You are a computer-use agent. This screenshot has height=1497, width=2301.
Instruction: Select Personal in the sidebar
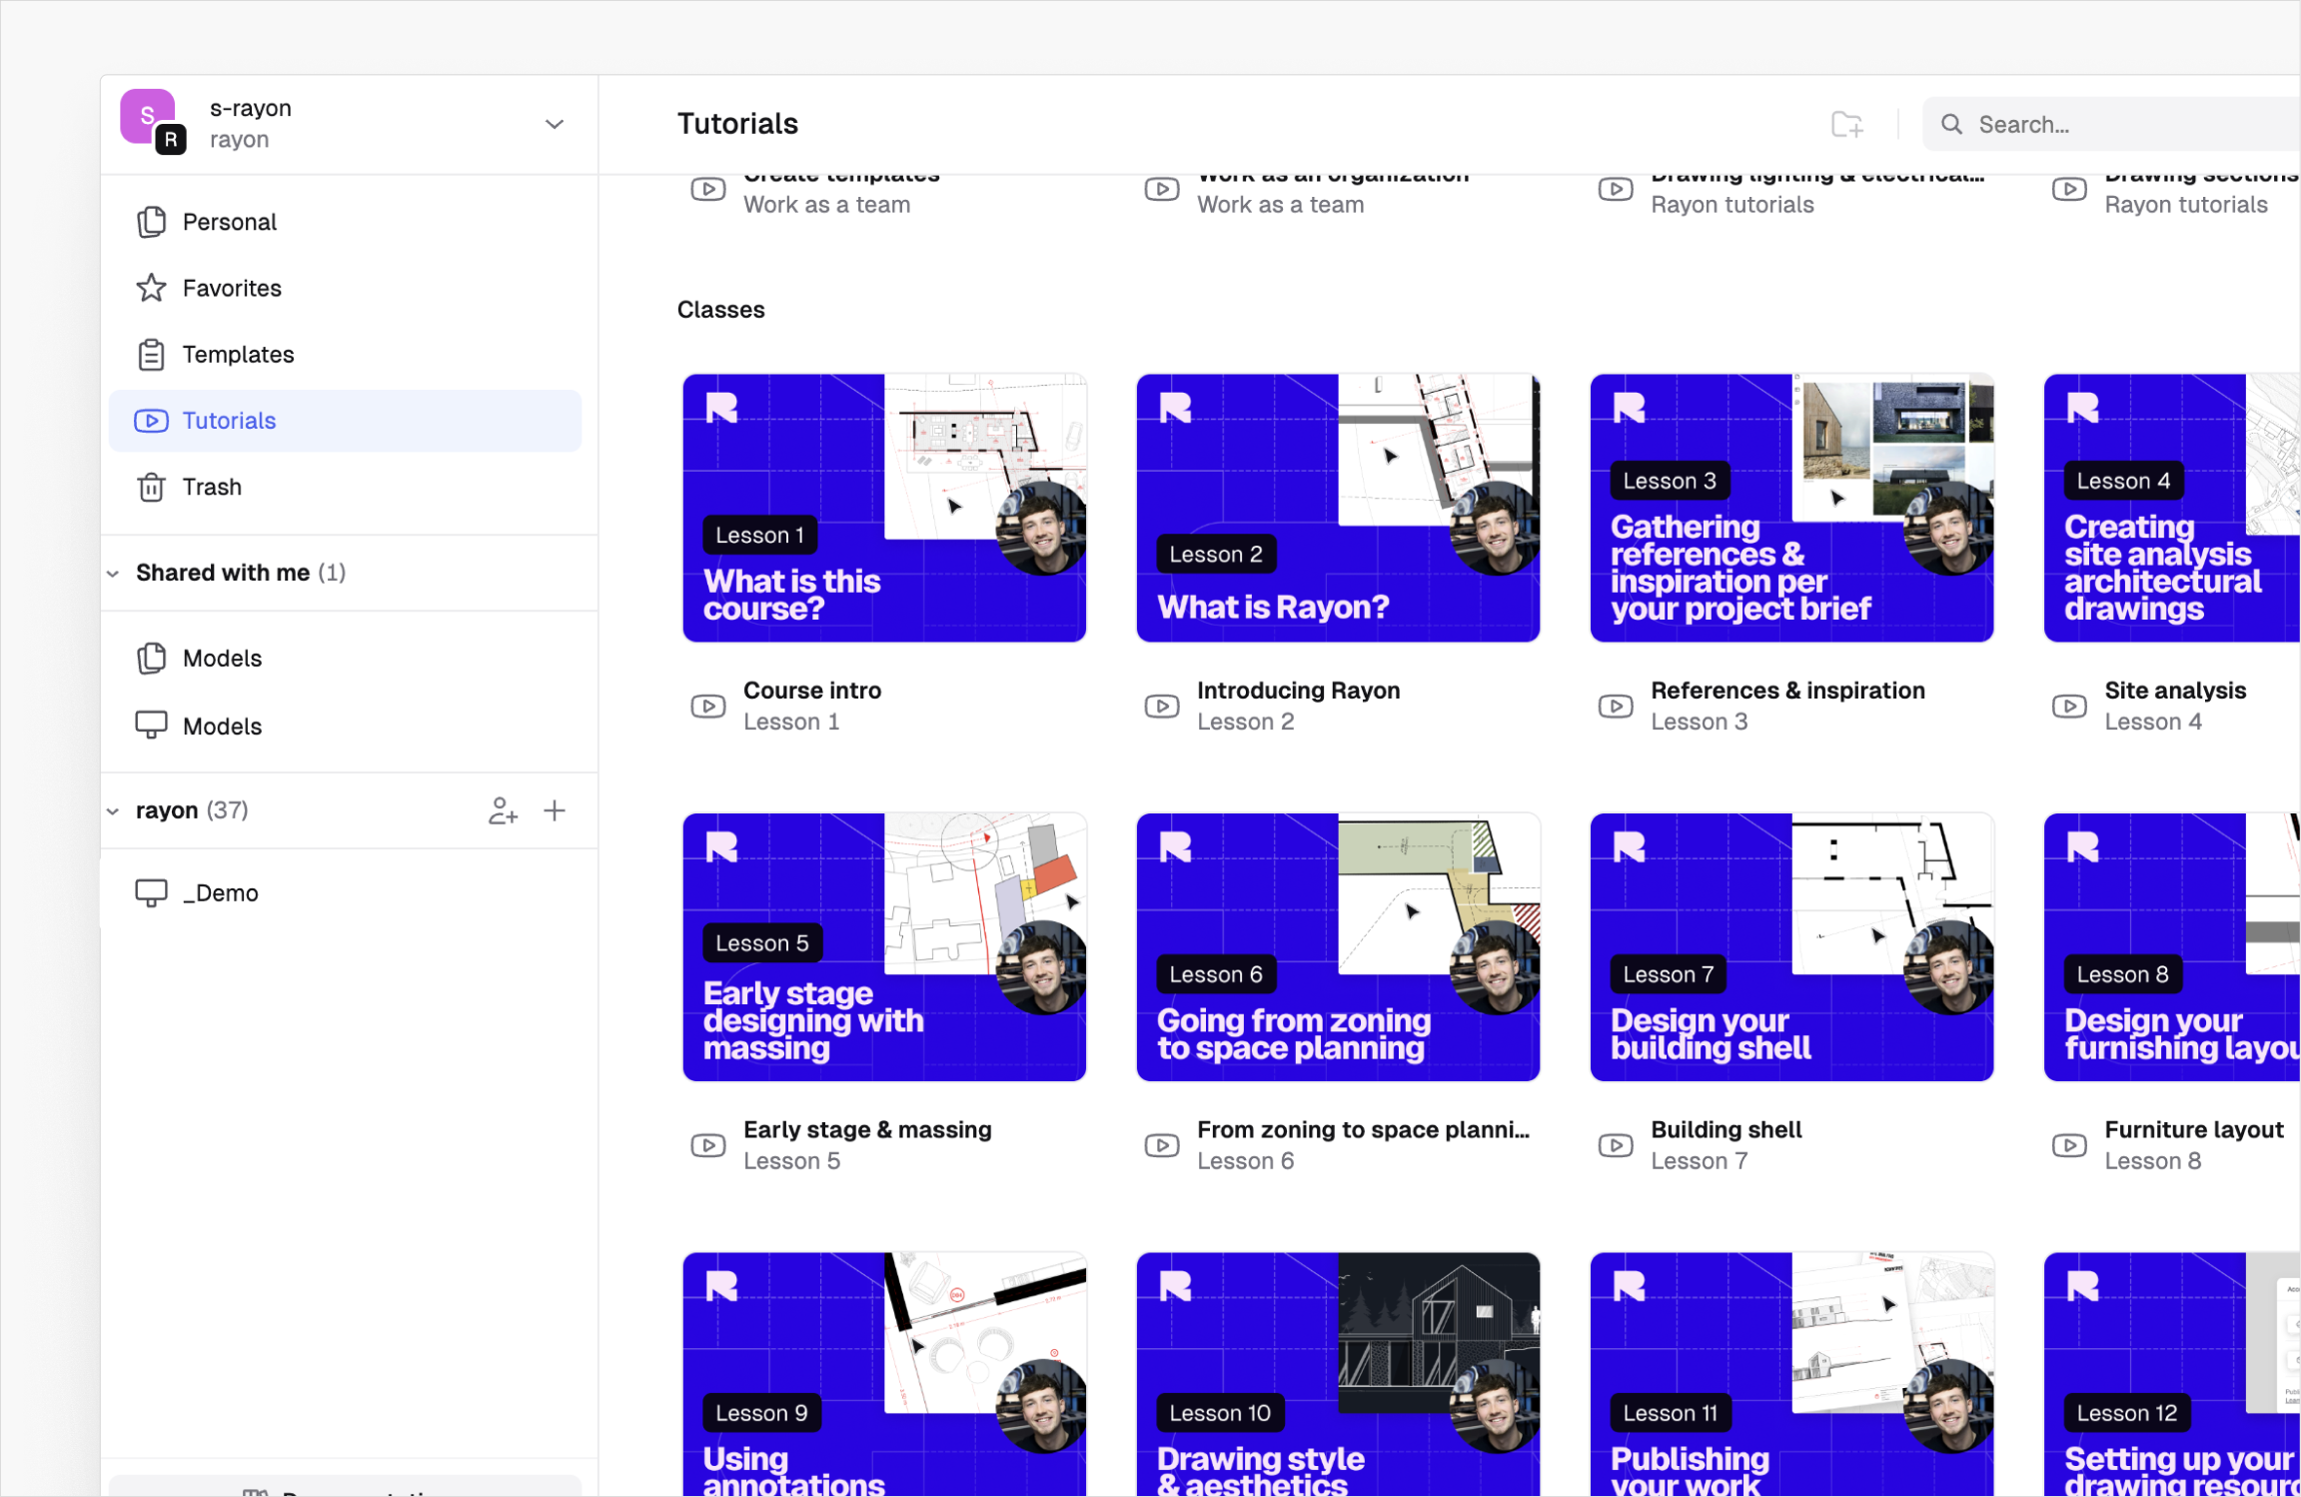click(x=229, y=221)
